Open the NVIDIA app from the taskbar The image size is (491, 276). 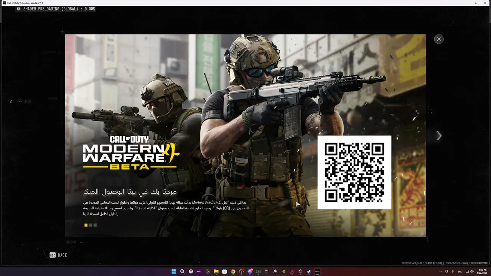pos(283,271)
